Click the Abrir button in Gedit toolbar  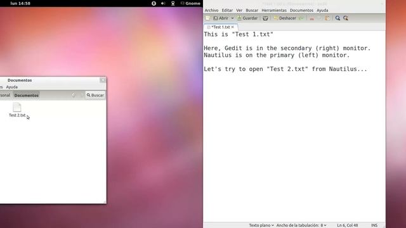221,18
